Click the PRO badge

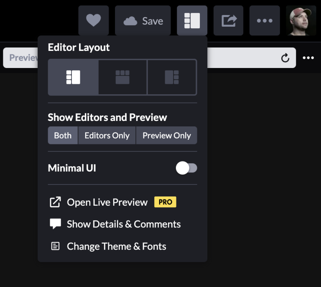(x=165, y=202)
